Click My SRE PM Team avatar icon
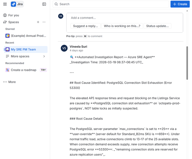This screenshot has height=159, width=192. (x=8, y=49)
